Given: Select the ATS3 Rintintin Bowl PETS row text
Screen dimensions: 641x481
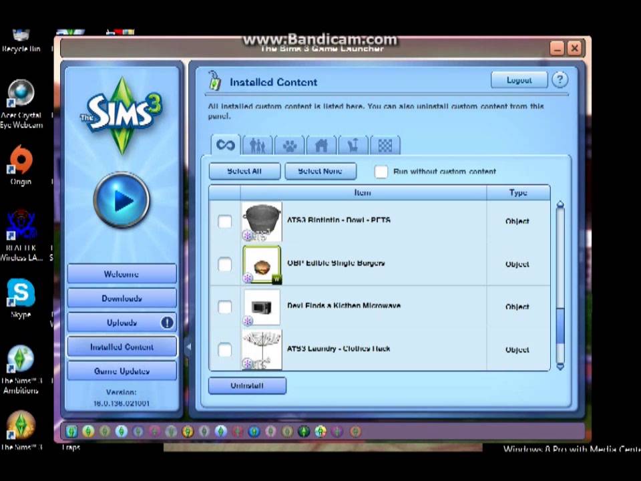Looking at the screenshot, I should (339, 220).
